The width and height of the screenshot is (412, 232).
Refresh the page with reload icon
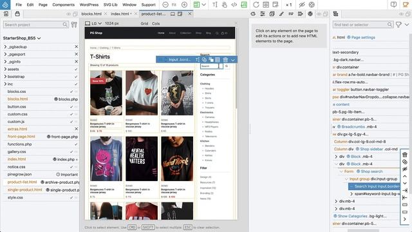click(256, 5)
